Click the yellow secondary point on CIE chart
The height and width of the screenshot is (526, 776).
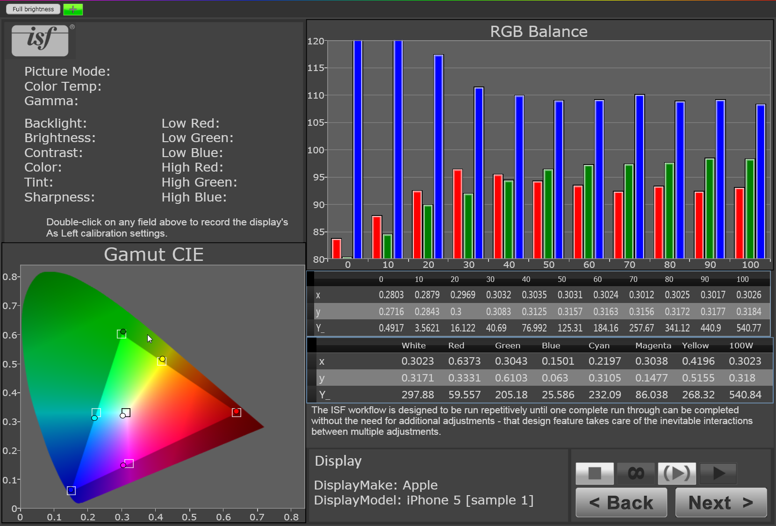pyautogui.click(x=162, y=360)
